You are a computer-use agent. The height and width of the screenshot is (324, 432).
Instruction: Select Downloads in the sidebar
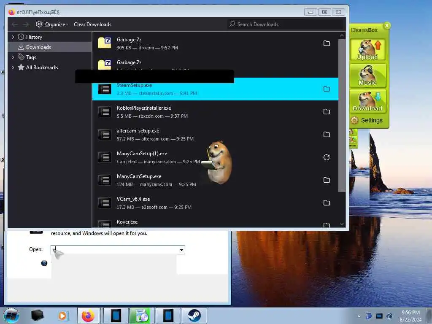(50, 47)
